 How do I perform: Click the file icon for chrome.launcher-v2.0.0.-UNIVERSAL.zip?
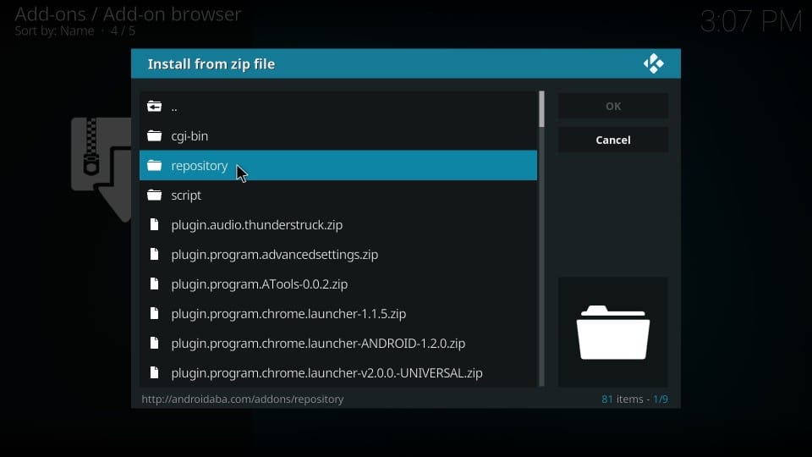click(154, 372)
